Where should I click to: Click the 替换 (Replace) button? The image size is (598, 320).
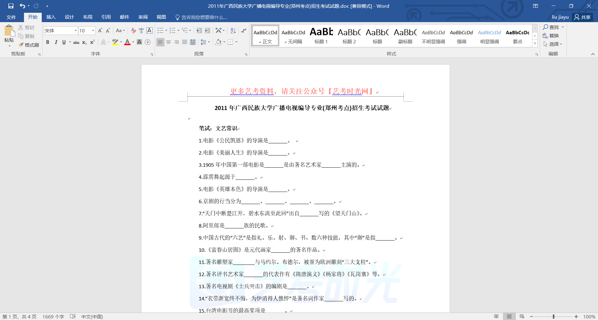click(551, 36)
